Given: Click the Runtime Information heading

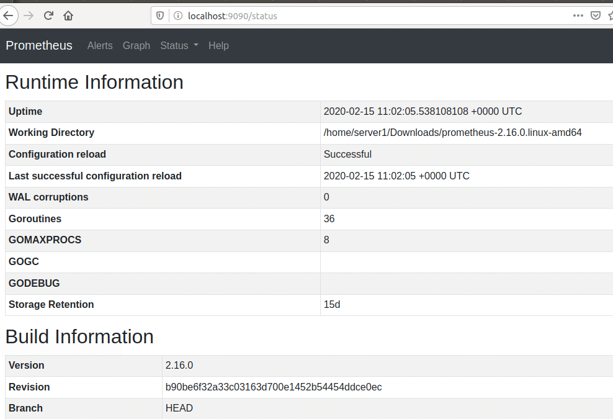Looking at the screenshot, I should (x=94, y=82).
